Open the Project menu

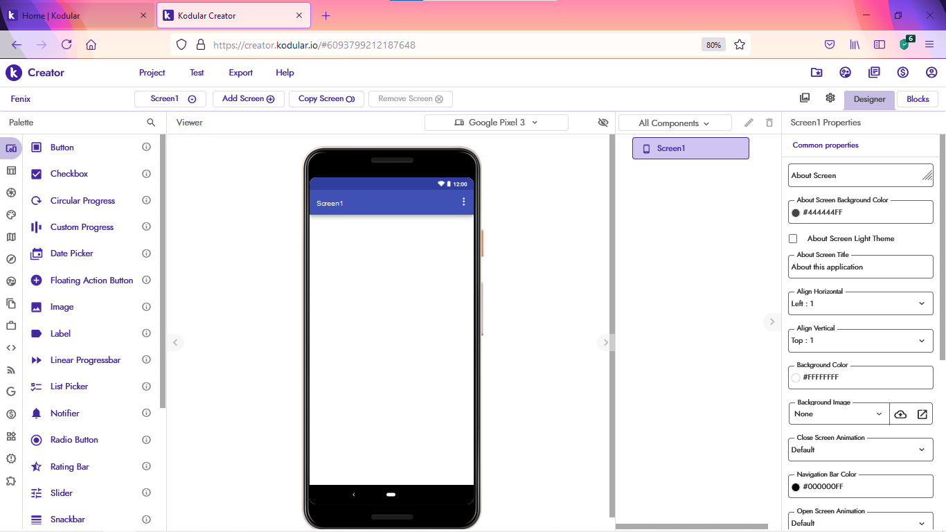[x=152, y=73]
